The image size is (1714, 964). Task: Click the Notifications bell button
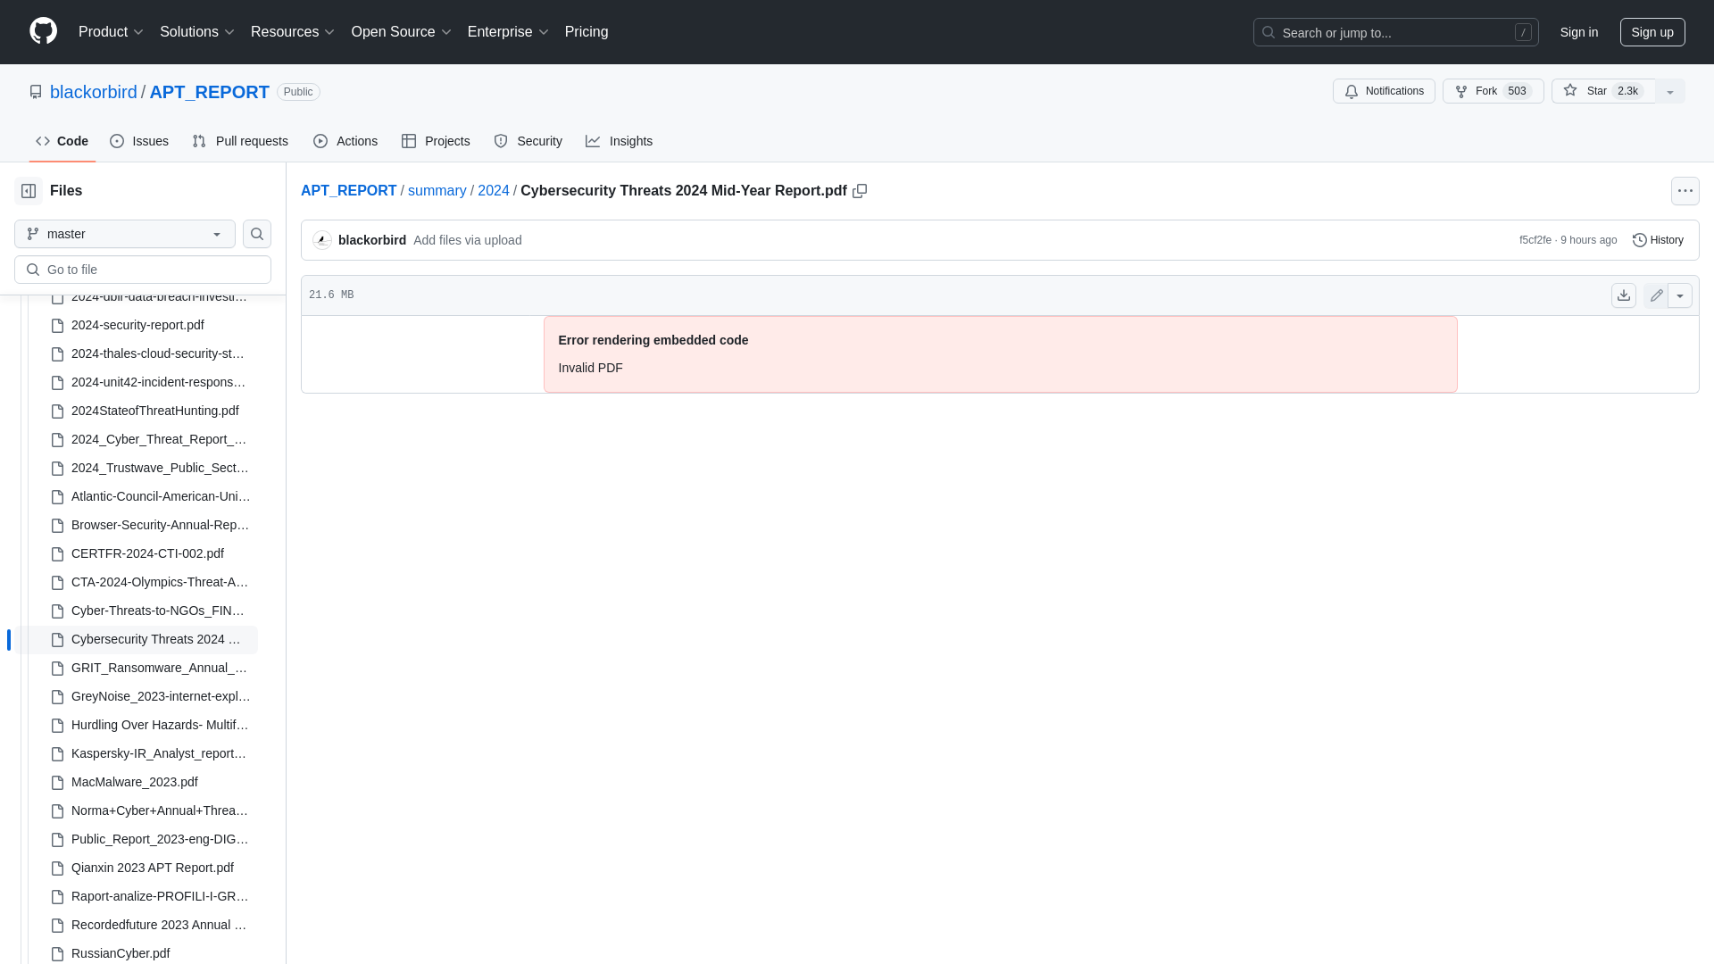tap(1384, 91)
